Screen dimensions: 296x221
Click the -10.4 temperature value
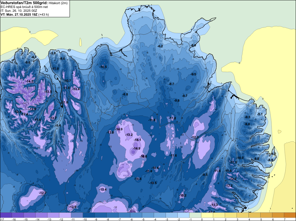pos(155,168)
